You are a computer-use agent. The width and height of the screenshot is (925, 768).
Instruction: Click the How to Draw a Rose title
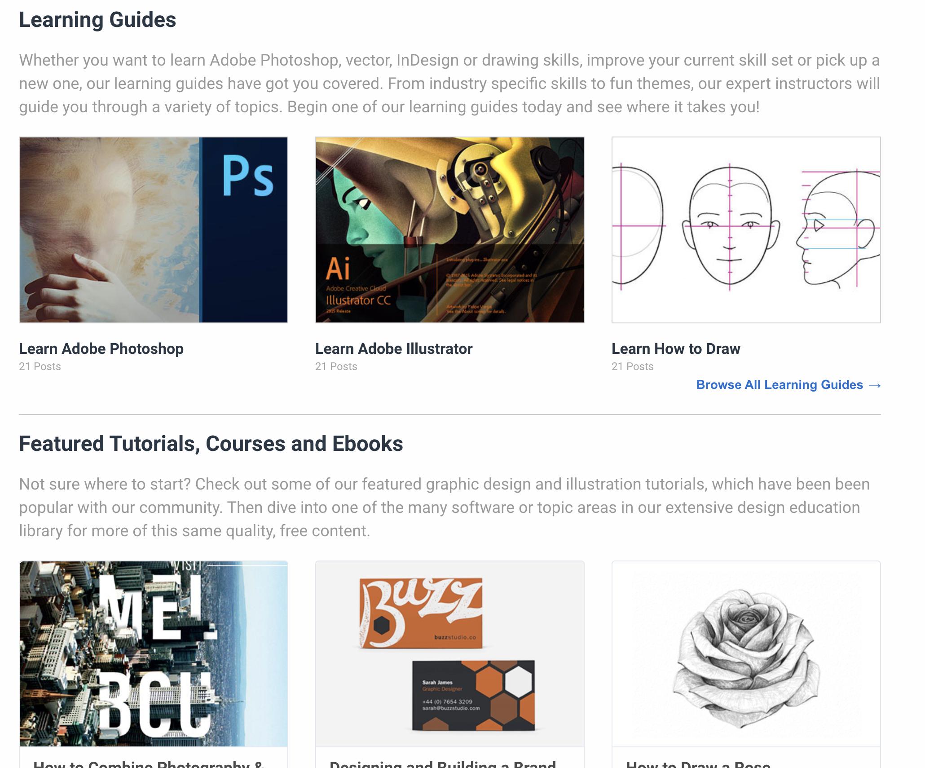tap(698, 764)
